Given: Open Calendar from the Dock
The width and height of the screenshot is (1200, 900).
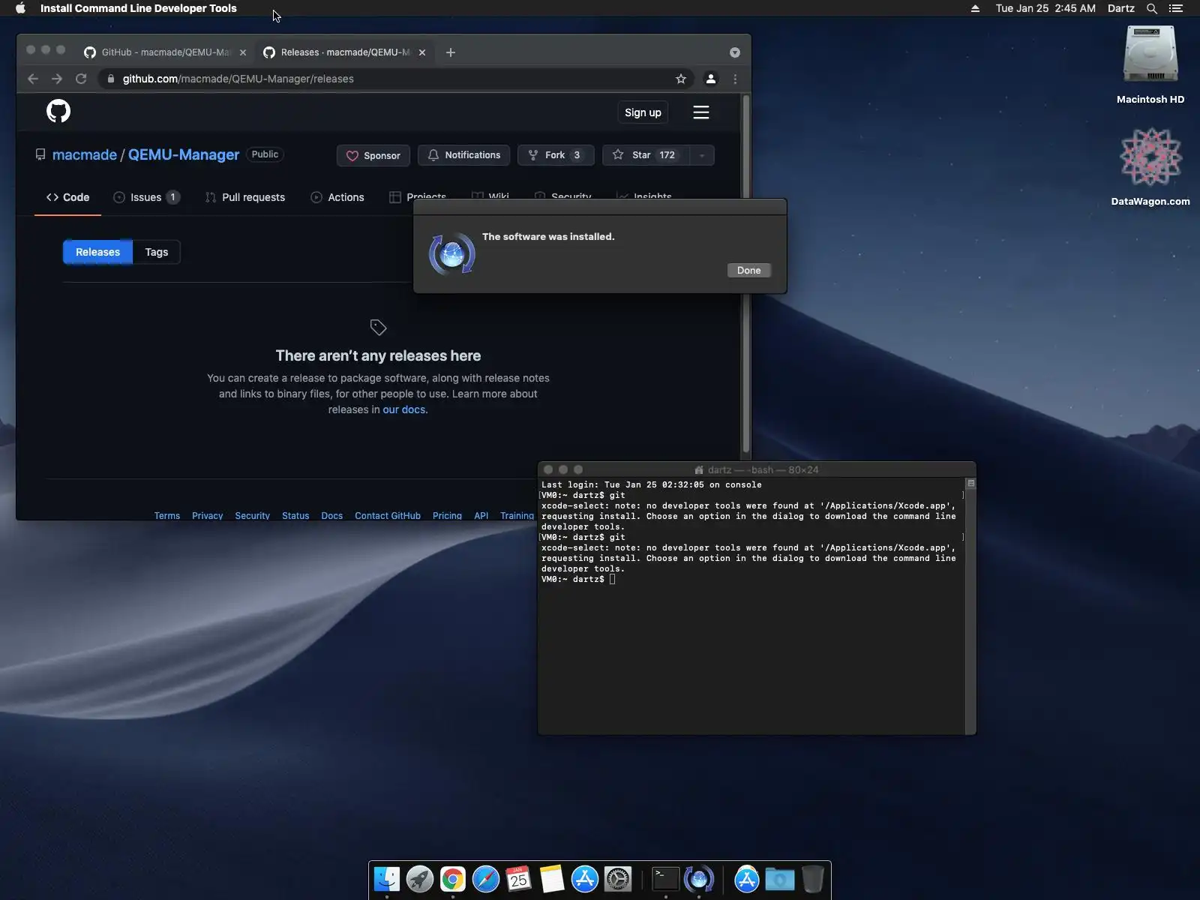Looking at the screenshot, I should tap(519, 879).
